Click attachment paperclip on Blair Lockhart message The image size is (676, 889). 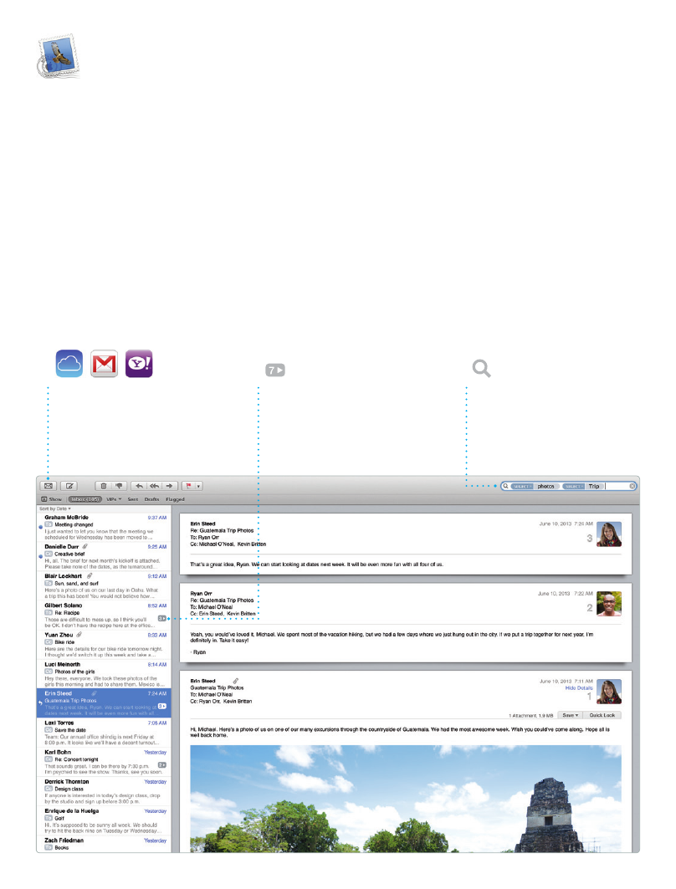point(90,576)
